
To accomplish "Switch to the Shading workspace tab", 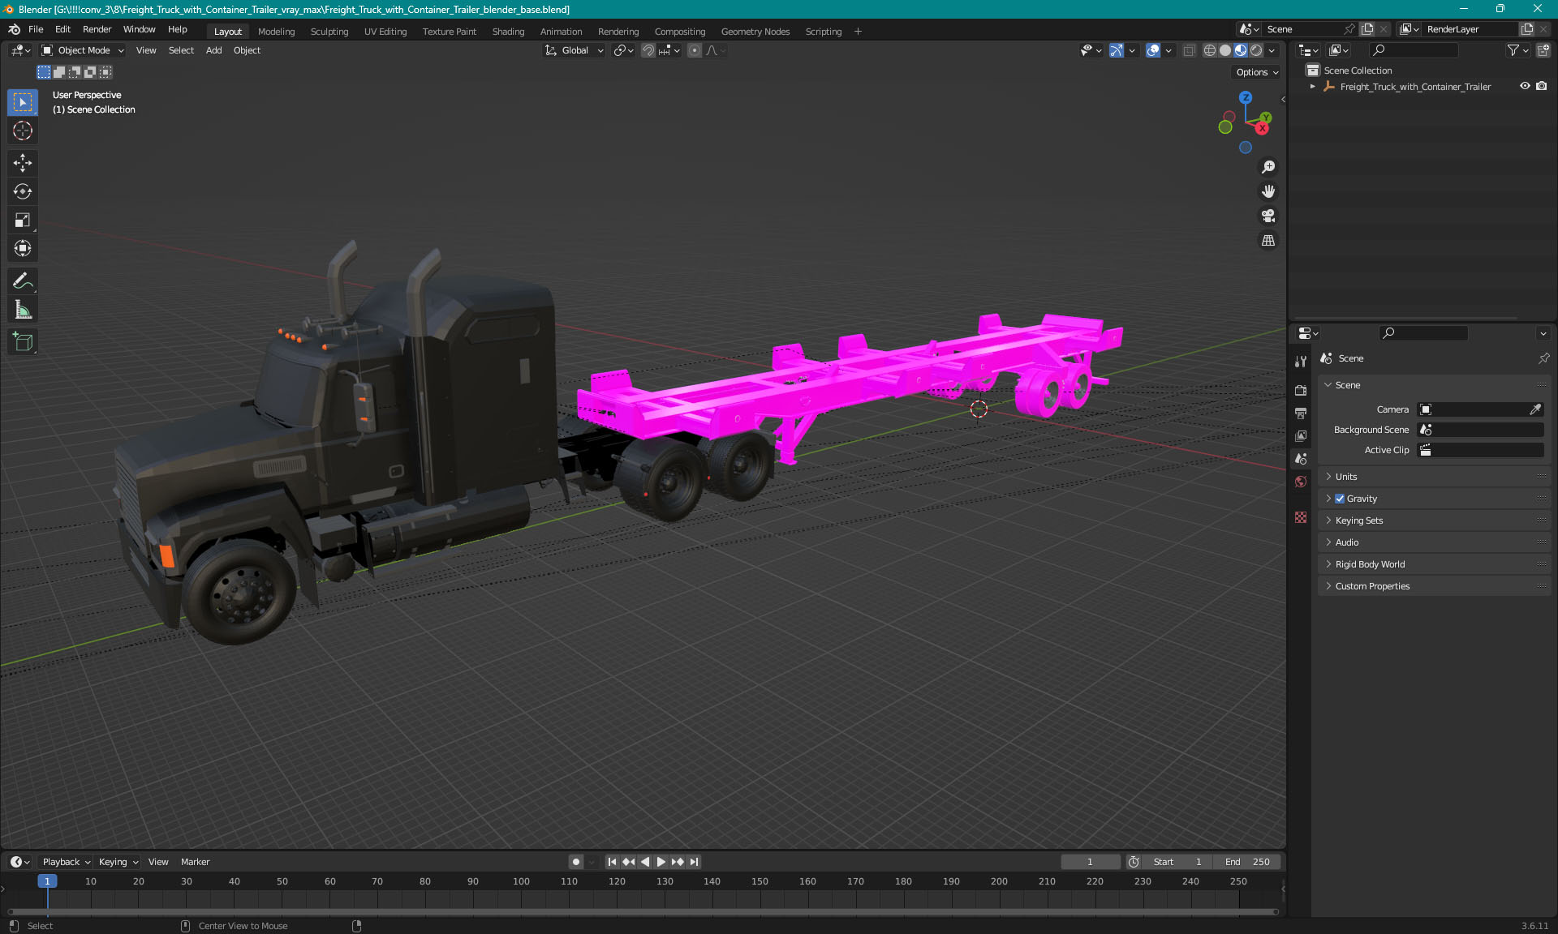I will [508, 32].
